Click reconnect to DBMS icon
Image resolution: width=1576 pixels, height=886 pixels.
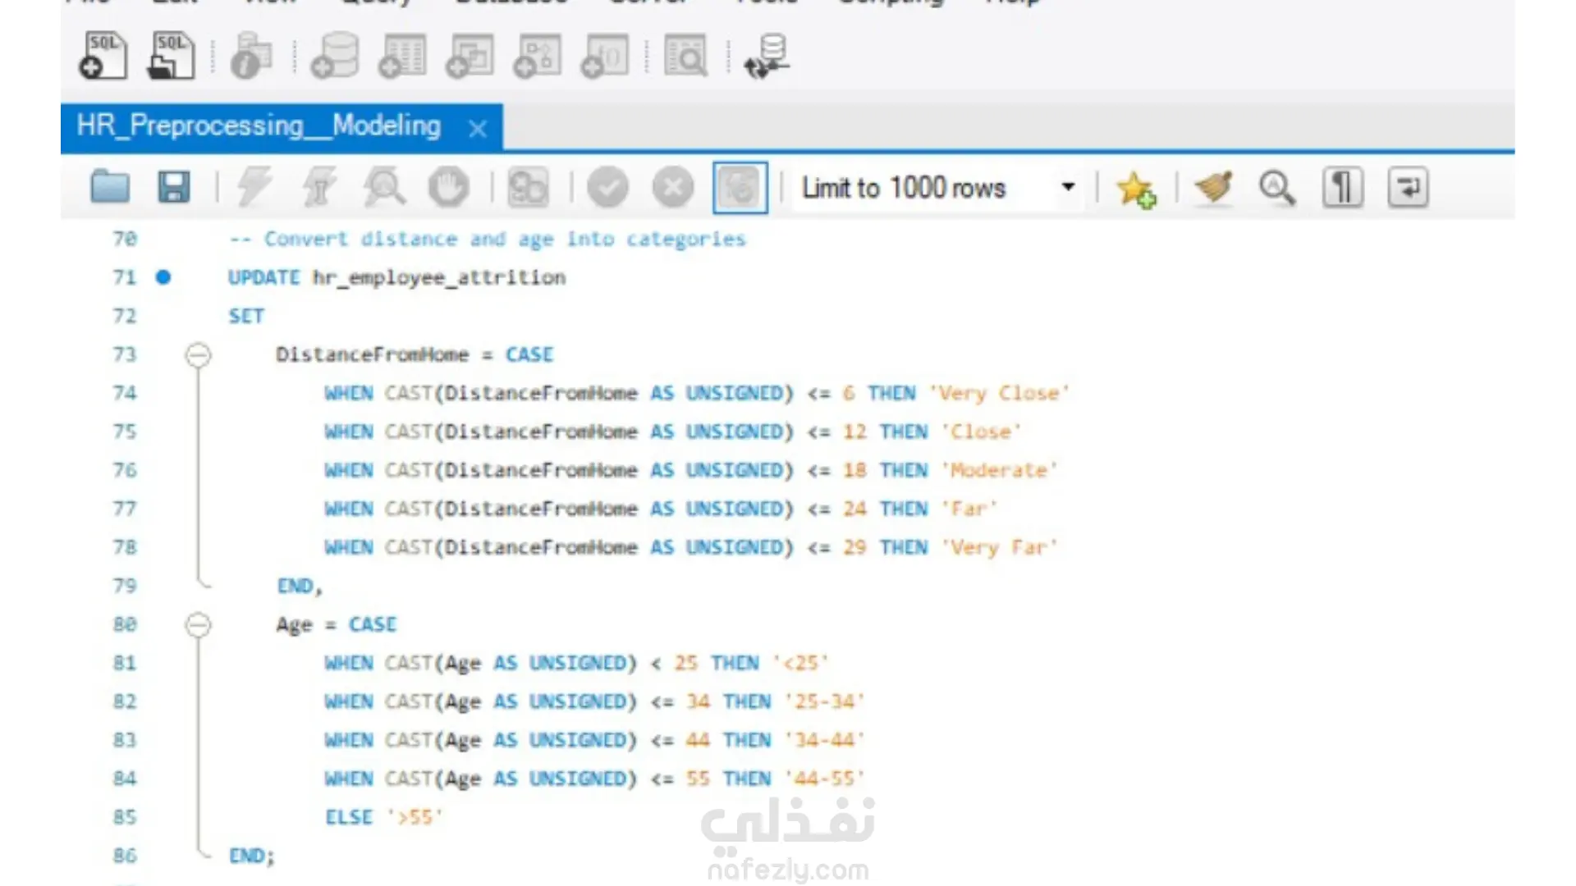coord(767,56)
